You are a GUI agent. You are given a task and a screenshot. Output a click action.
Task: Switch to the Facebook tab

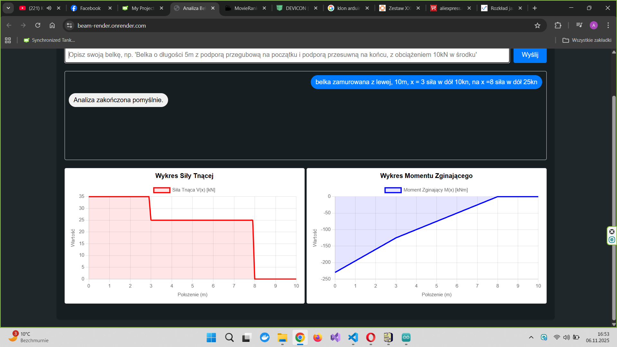pyautogui.click(x=90, y=8)
